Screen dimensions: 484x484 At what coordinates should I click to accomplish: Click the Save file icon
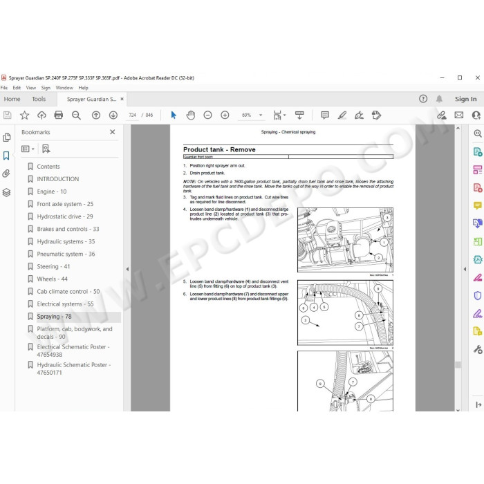click(8, 115)
